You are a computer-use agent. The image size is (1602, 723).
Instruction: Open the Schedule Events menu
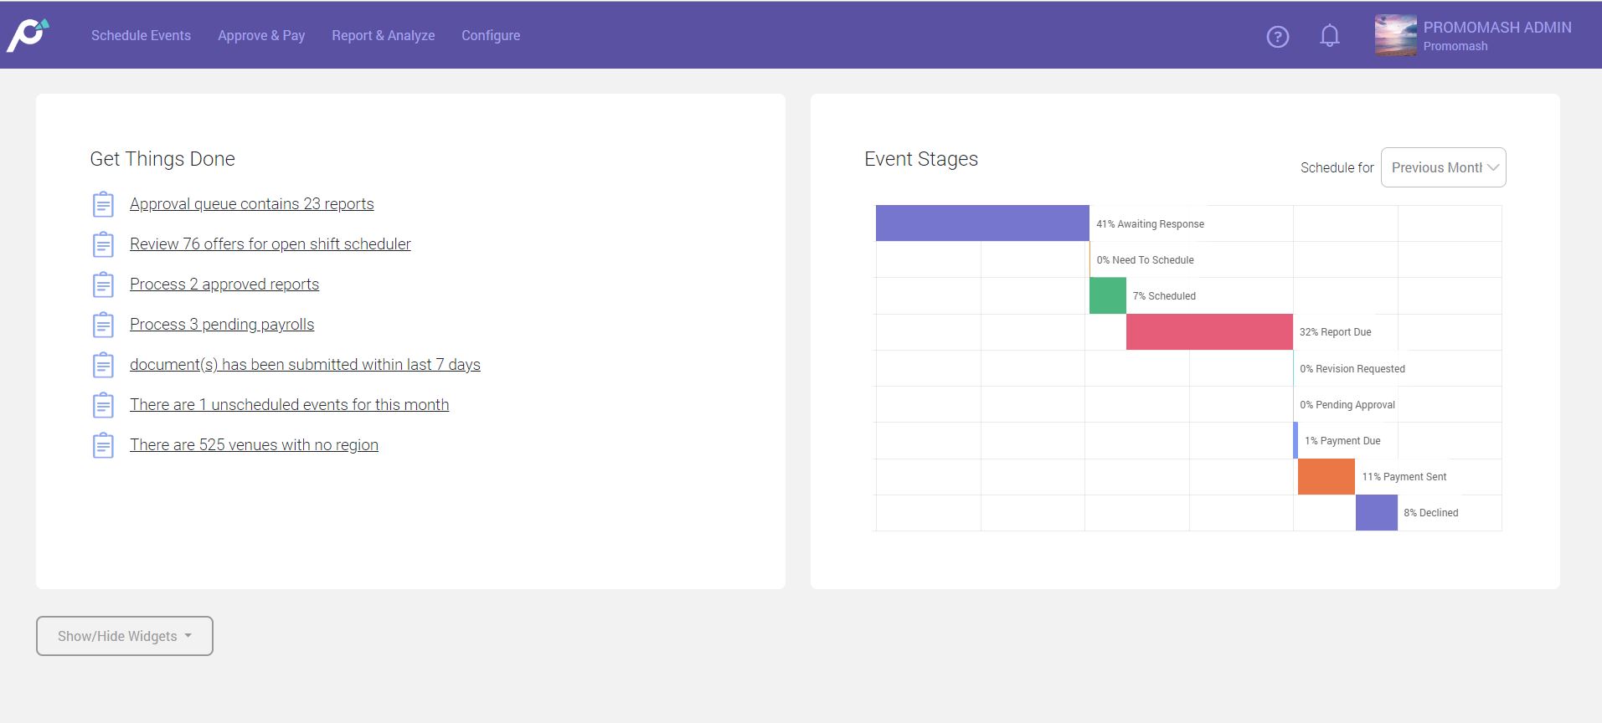click(141, 35)
